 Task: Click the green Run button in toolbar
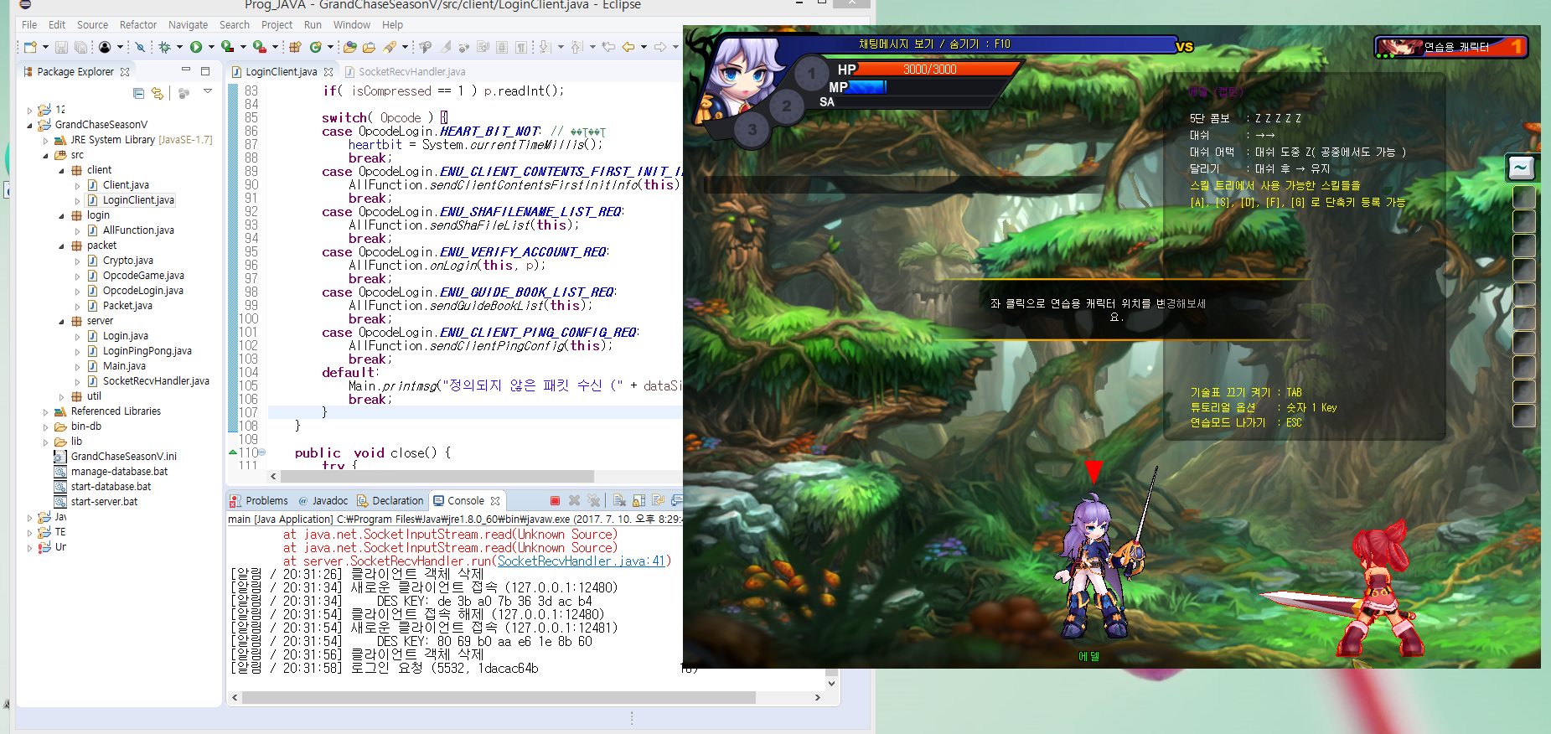pyautogui.click(x=196, y=47)
